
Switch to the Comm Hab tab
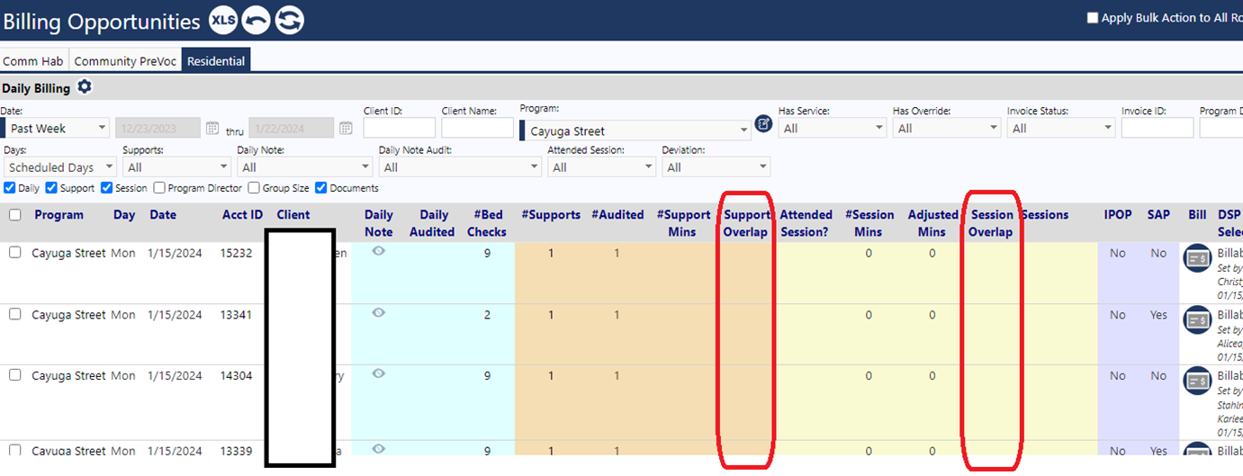coord(33,61)
